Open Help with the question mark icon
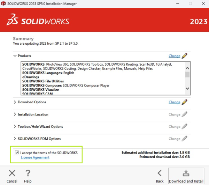The image size is (209, 185). click(28, 173)
